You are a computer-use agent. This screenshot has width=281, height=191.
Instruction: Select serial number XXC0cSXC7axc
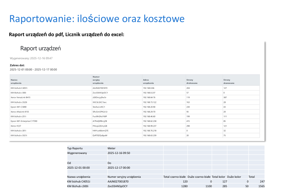(99, 102)
